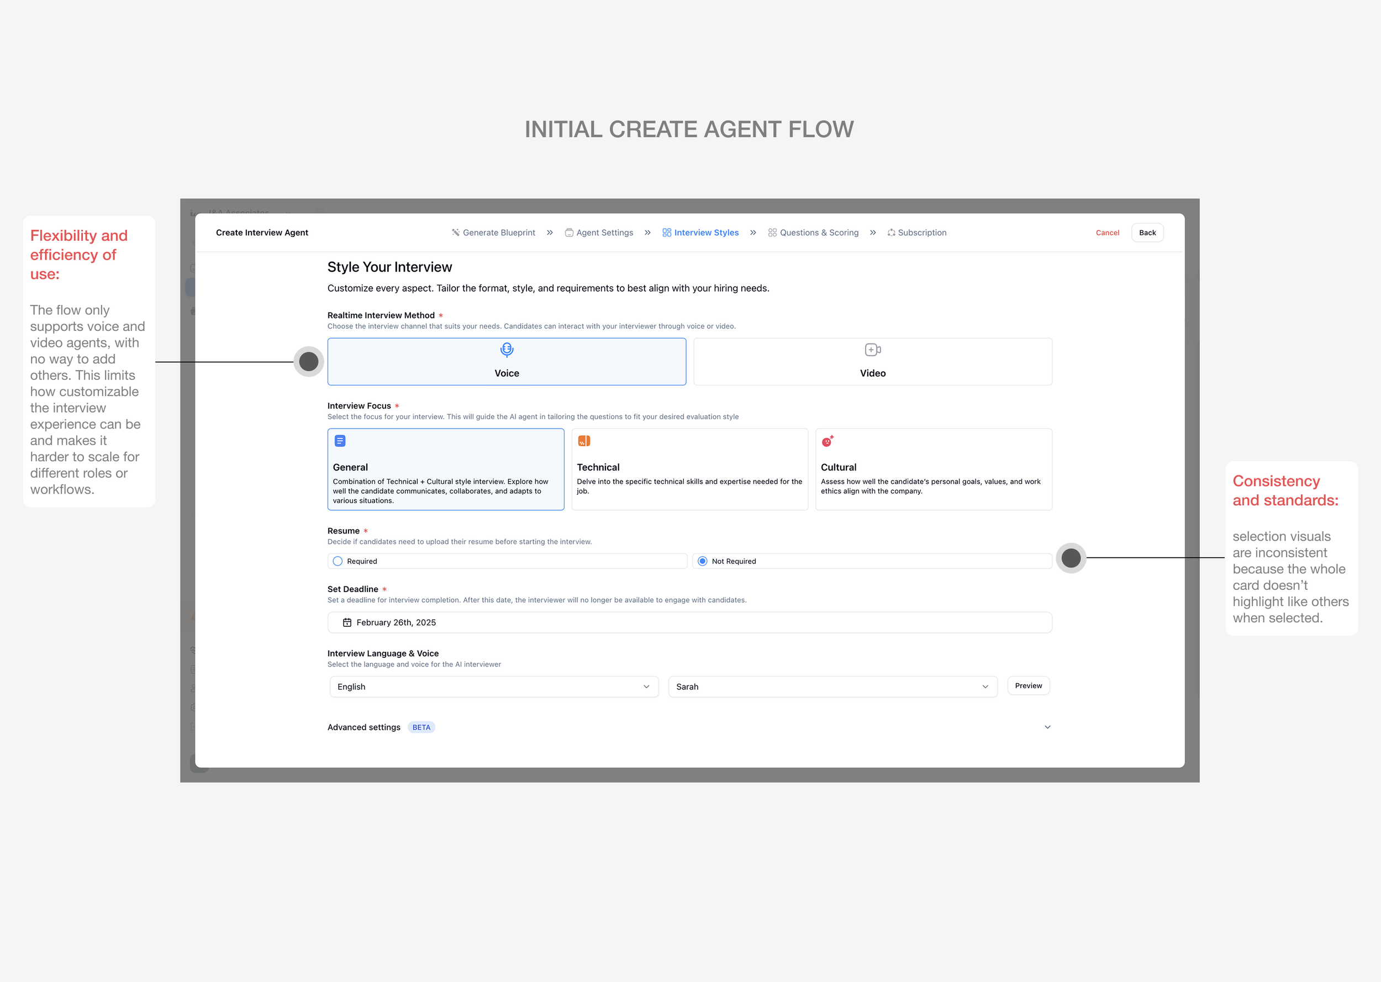The width and height of the screenshot is (1381, 982).
Task: Click the calendar icon in deadline field
Action: (347, 622)
